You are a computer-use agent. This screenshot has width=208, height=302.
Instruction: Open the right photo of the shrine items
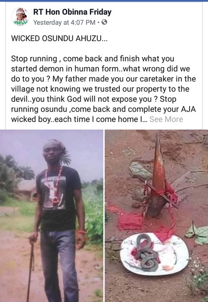pos(157,216)
